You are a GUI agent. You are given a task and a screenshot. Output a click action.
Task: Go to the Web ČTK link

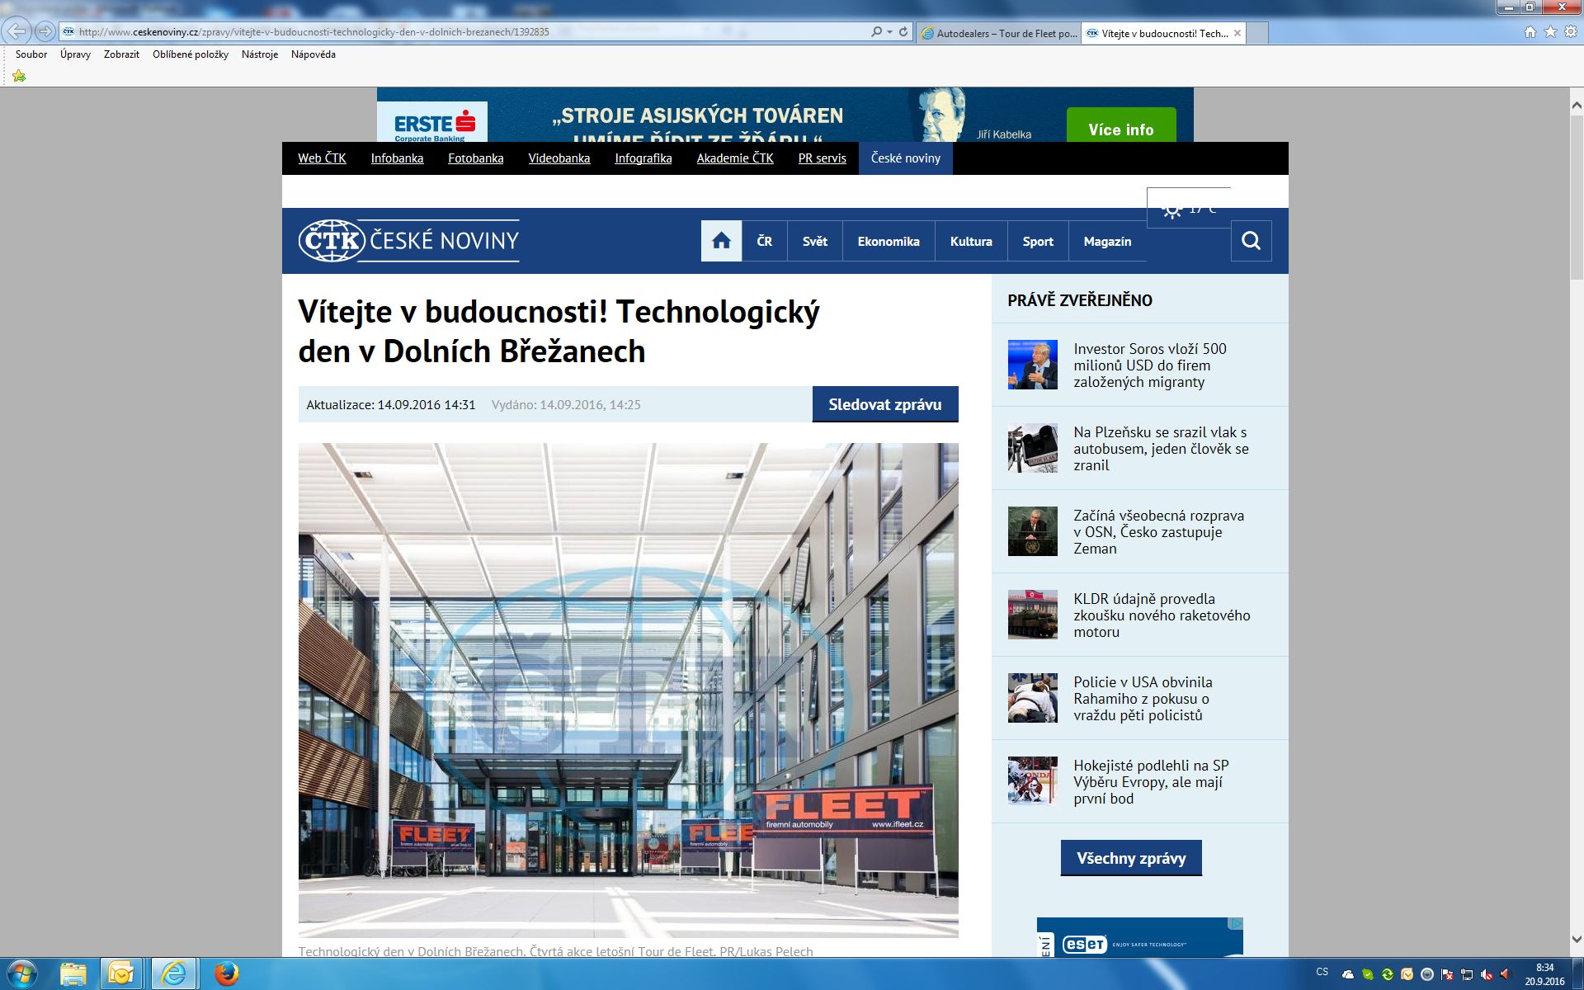[x=322, y=158]
